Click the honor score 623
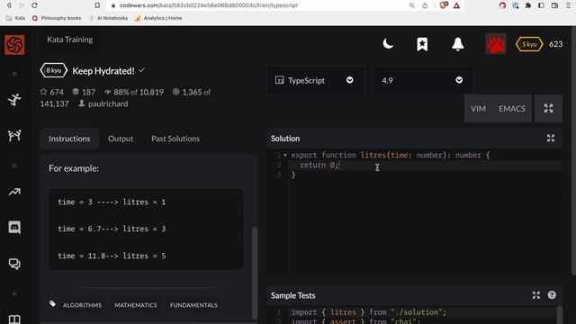The height and width of the screenshot is (324, 576). pyautogui.click(x=555, y=44)
